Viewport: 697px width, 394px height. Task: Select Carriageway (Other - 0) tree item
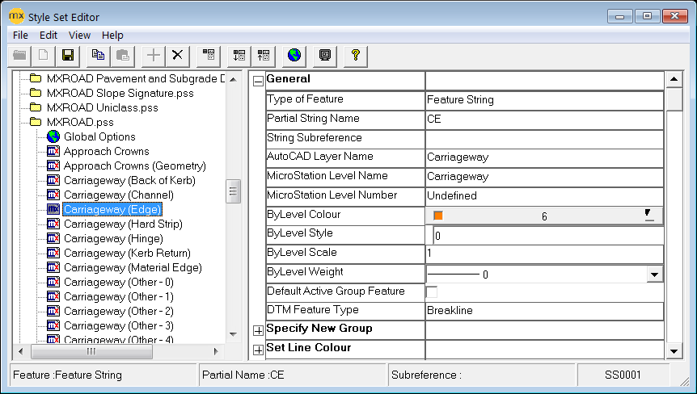coord(119,283)
